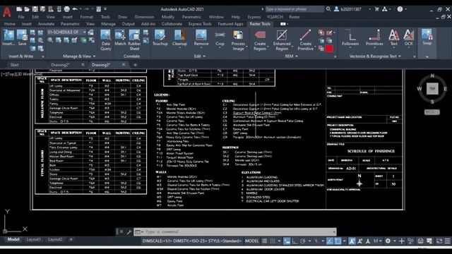The image size is (452, 254).
Task: Expand the Manage & View panel
Action: click(79, 56)
